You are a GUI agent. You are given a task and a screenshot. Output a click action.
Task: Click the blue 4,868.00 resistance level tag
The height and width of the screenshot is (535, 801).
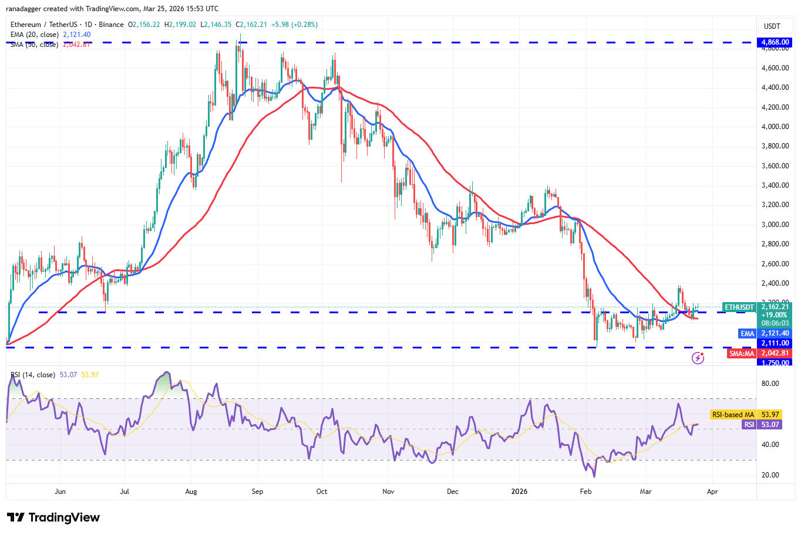click(774, 42)
